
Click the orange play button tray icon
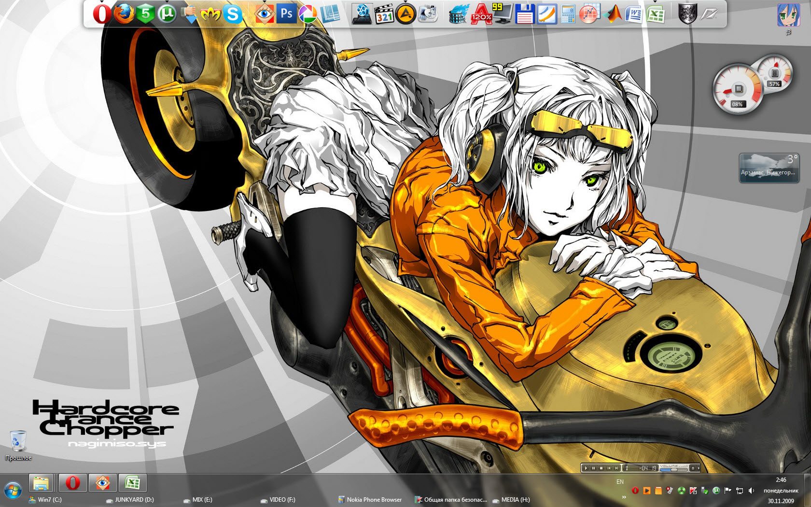point(647,491)
